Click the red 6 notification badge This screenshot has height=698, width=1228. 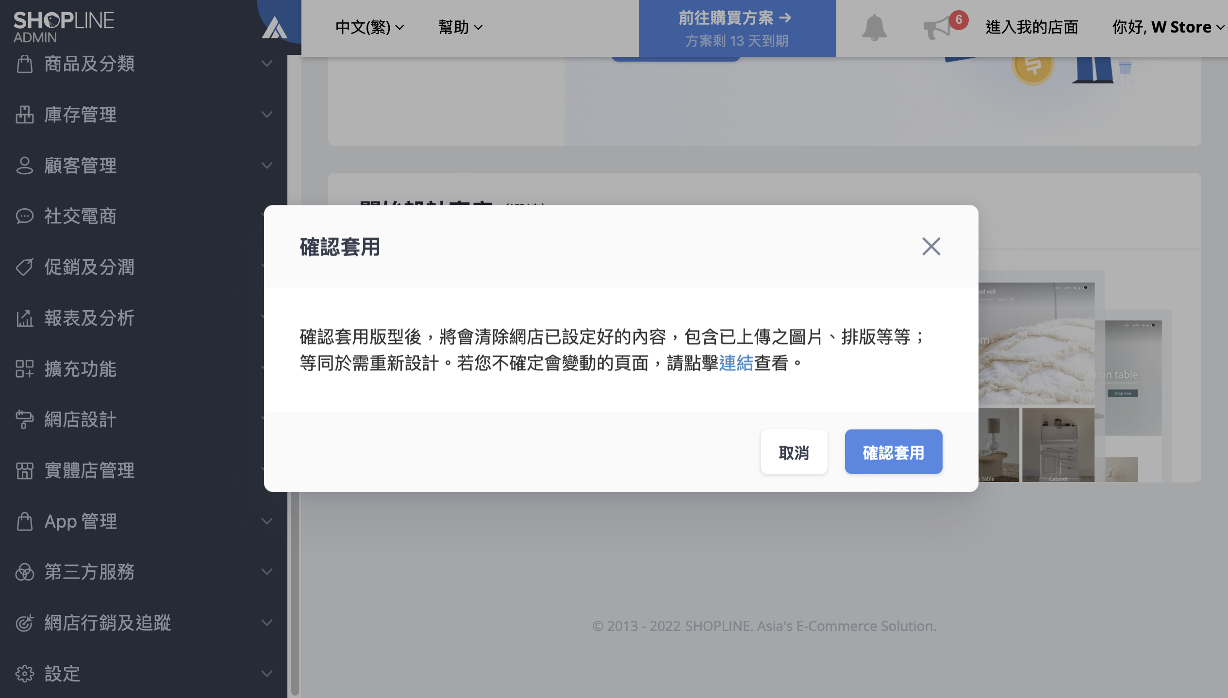[x=959, y=20]
